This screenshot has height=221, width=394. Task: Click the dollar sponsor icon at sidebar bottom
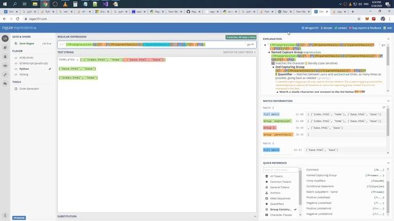(x=5, y=215)
